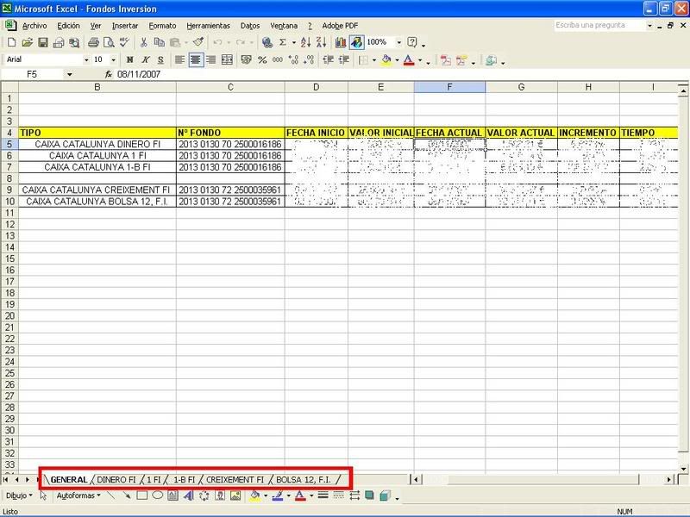Open the Arial font name dropdown
Image resolution: width=690 pixels, height=517 pixels.
(x=86, y=59)
